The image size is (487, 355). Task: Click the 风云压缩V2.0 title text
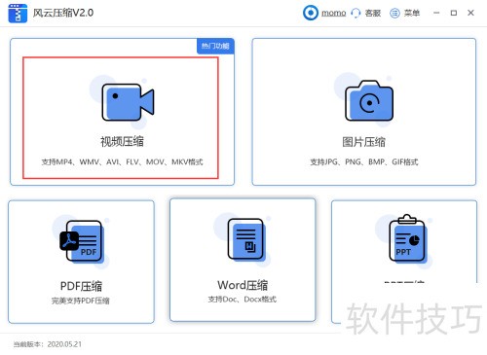(63, 13)
